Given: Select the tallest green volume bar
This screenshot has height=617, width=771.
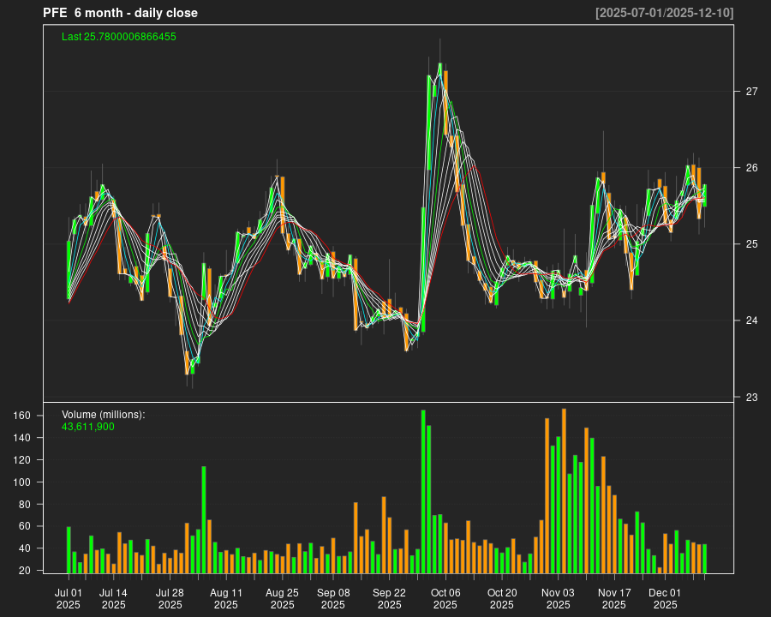Looking at the screenshot, I should pos(423,491).
